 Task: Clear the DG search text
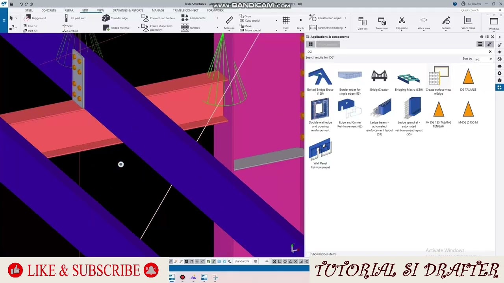tap(490, 52)
